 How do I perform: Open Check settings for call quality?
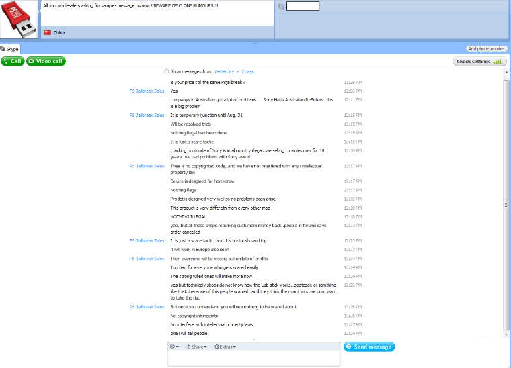coord(479,62)
